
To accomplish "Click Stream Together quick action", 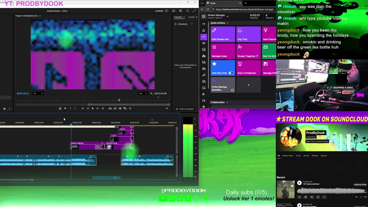I will (248, 51).
